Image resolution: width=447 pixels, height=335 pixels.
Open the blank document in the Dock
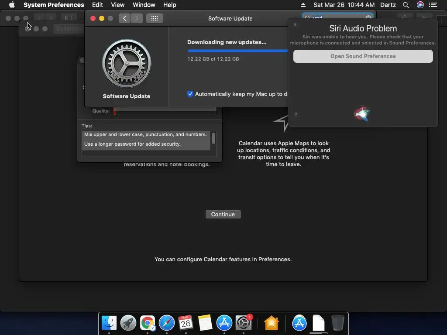click(318, 323)
